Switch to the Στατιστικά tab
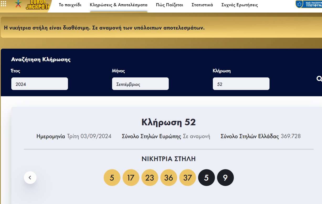Image resolution: width=322 pixels, height=204 pixels. [202, 5]
